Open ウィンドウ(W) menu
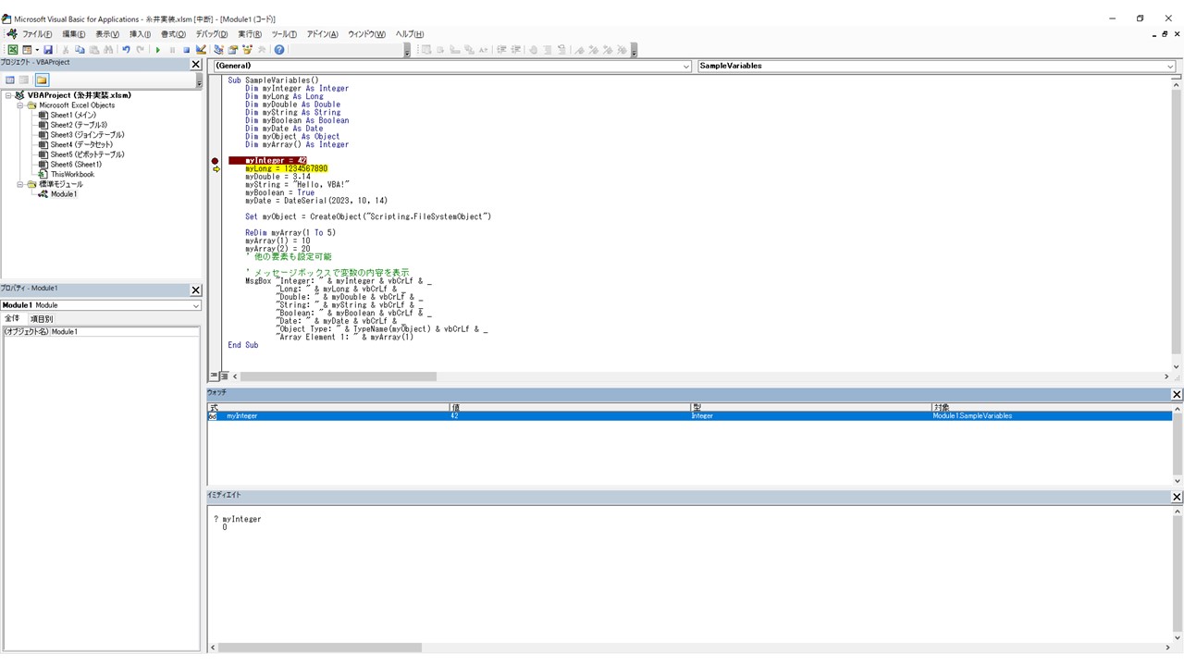Viewport: 1184px width, 666px height. click(x=366, y=34)
